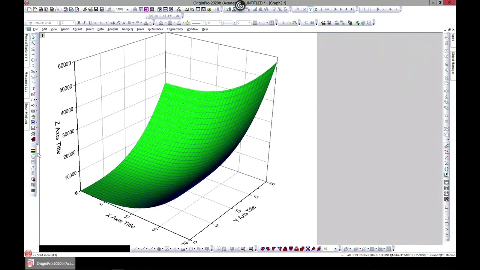Open the Connectivity menu
Image resolution: width=480 pixels, height=270 pixels.
coord(175,29)
